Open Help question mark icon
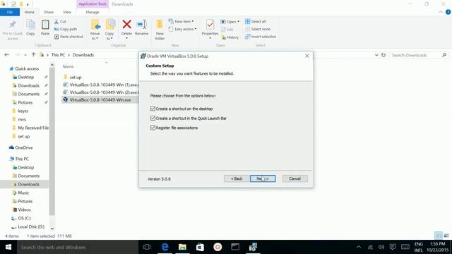The width and height of the screenshot is (452, 254). click(x=448, y=12)
